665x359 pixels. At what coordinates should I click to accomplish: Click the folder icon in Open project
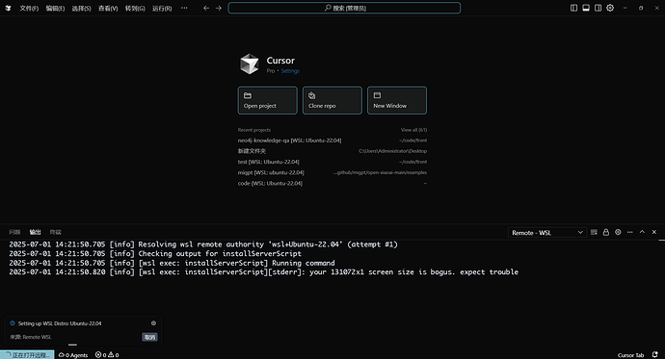248,95
